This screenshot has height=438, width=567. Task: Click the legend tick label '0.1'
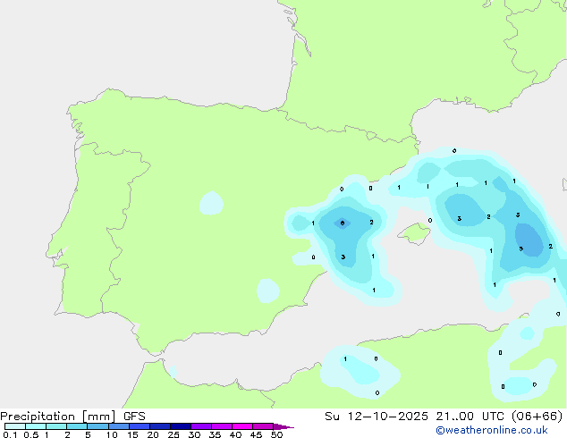[10, 434]
